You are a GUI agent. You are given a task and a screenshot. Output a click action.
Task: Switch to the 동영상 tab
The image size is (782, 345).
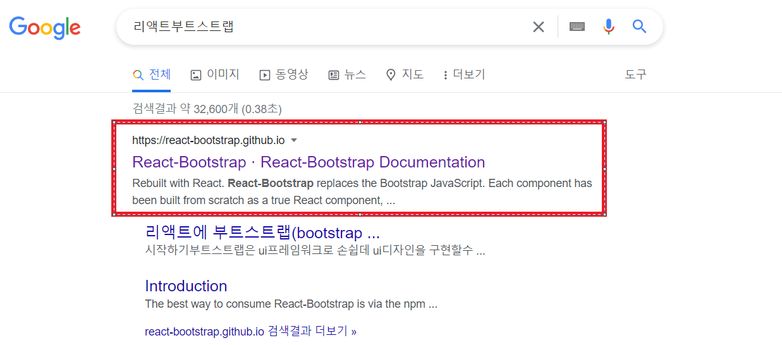pyautogui.click(x=284, y=75)
